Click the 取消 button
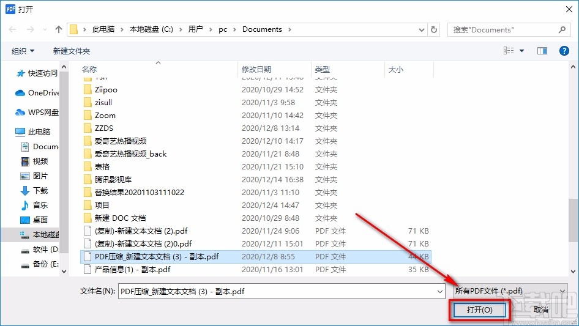 click(x=541, y=309)
